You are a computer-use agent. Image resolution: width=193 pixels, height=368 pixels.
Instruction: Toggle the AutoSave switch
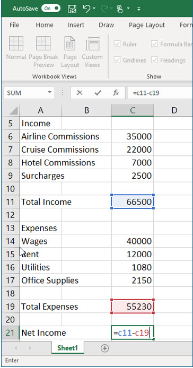click(51, 8)
